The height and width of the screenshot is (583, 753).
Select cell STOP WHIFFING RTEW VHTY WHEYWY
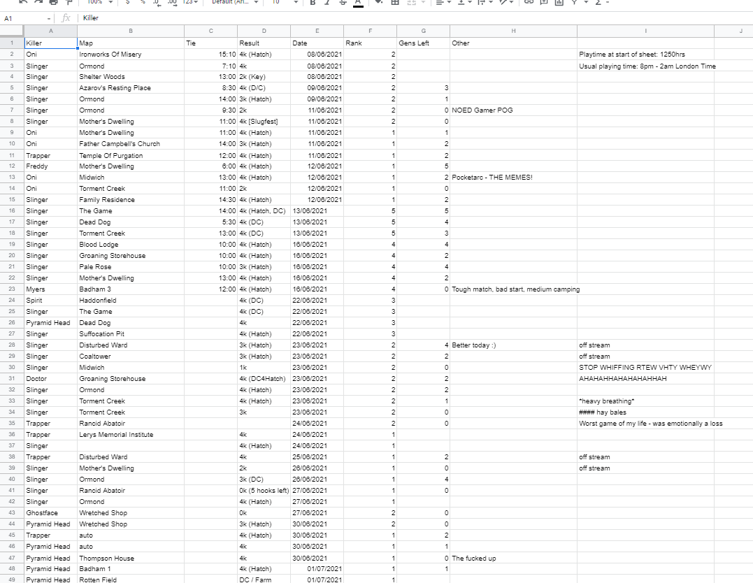tap(645, 368)
